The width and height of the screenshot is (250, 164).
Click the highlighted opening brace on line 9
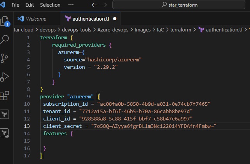tap(98, 97)
